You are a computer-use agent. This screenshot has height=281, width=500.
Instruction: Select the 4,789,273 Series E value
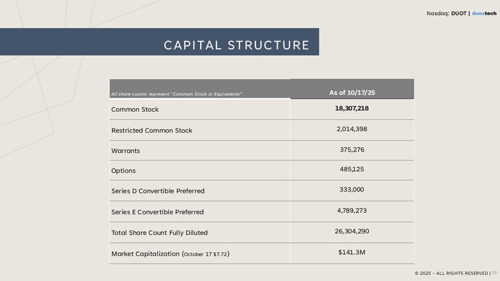pos(352,211)
